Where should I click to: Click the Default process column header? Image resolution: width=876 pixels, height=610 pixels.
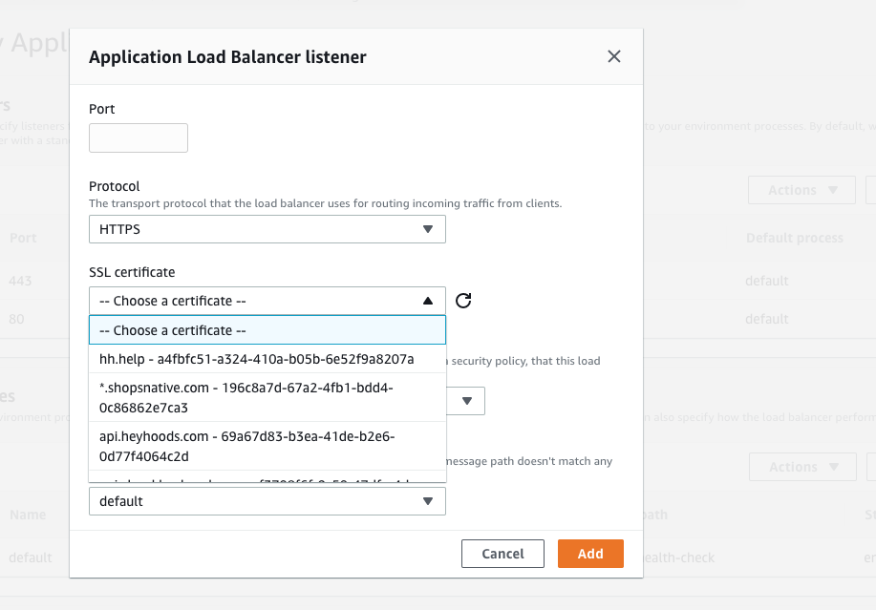click(x=794, y=238)
